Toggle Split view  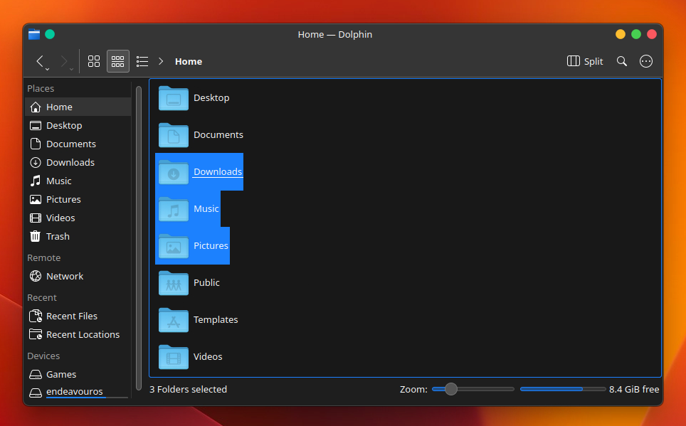tap(585, 61)
